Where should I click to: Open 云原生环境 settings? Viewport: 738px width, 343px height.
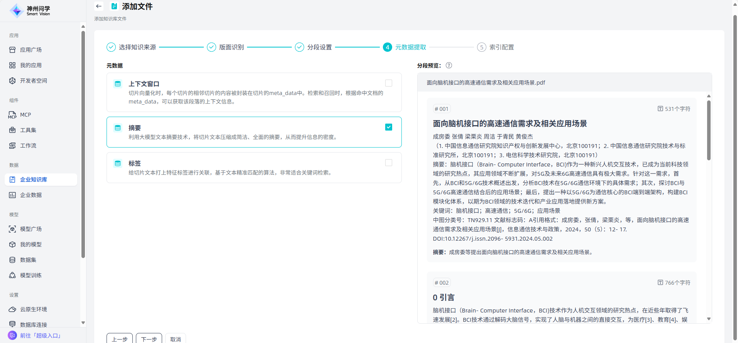(x=34, y=309)
